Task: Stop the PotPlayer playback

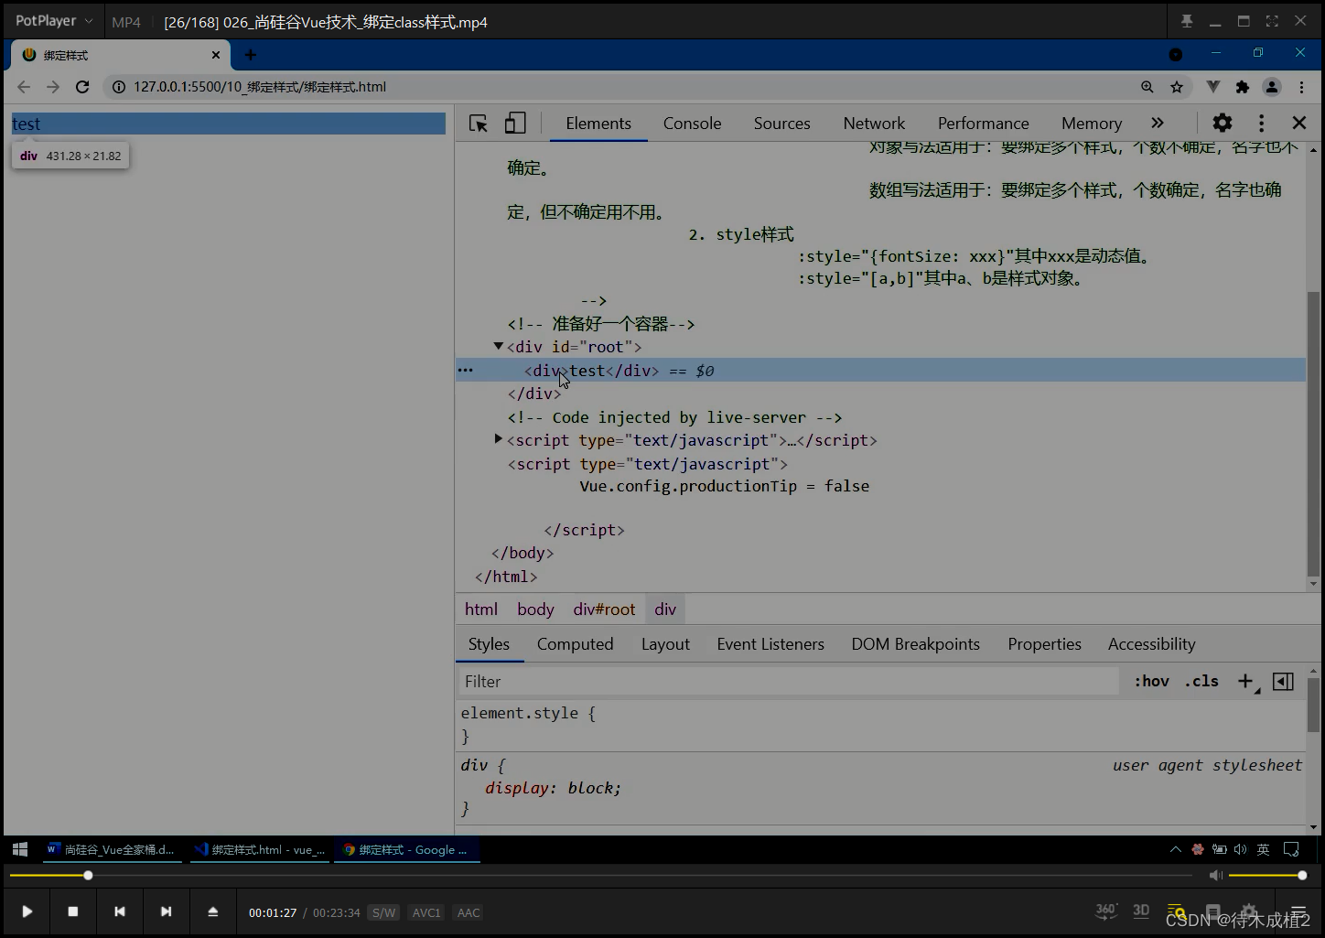Action: [73, 911]
